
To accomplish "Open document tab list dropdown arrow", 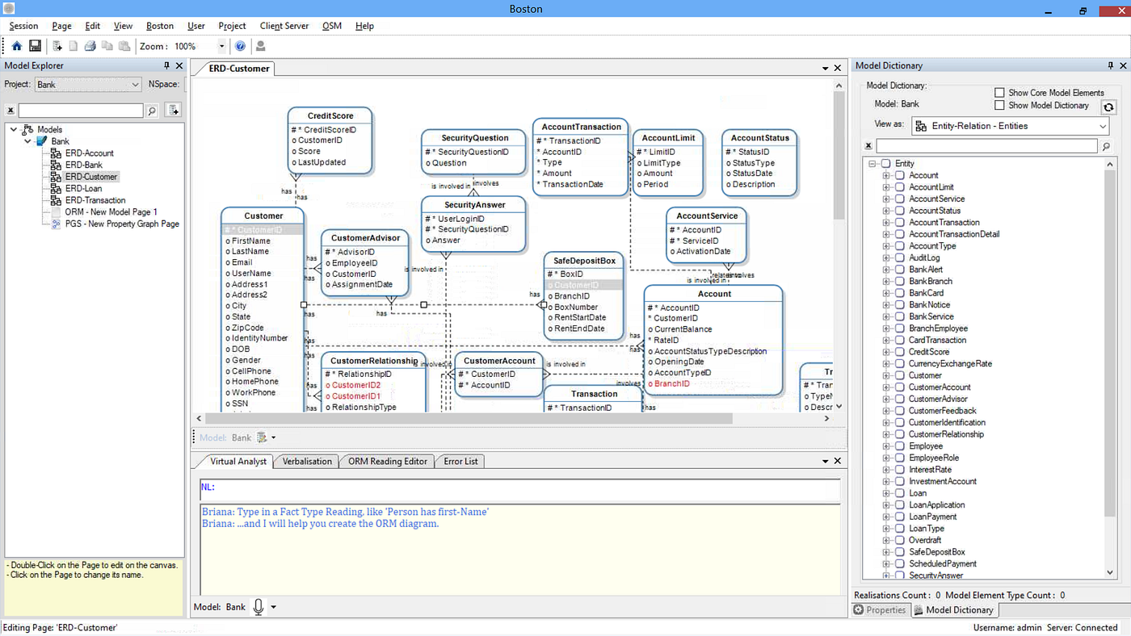I will (826, 69).
